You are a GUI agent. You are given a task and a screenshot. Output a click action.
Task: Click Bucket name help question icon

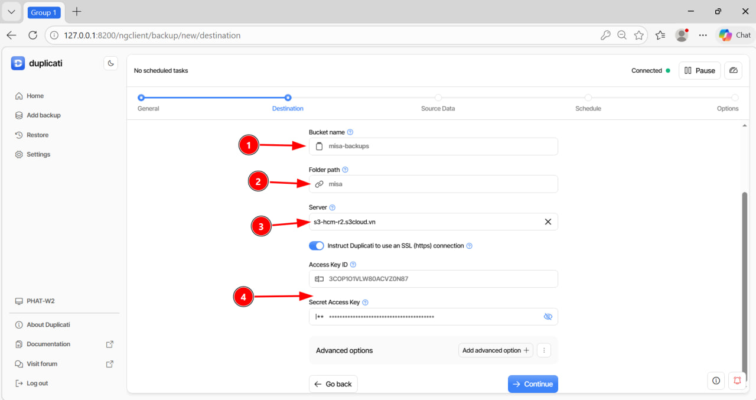pos(350,132)
